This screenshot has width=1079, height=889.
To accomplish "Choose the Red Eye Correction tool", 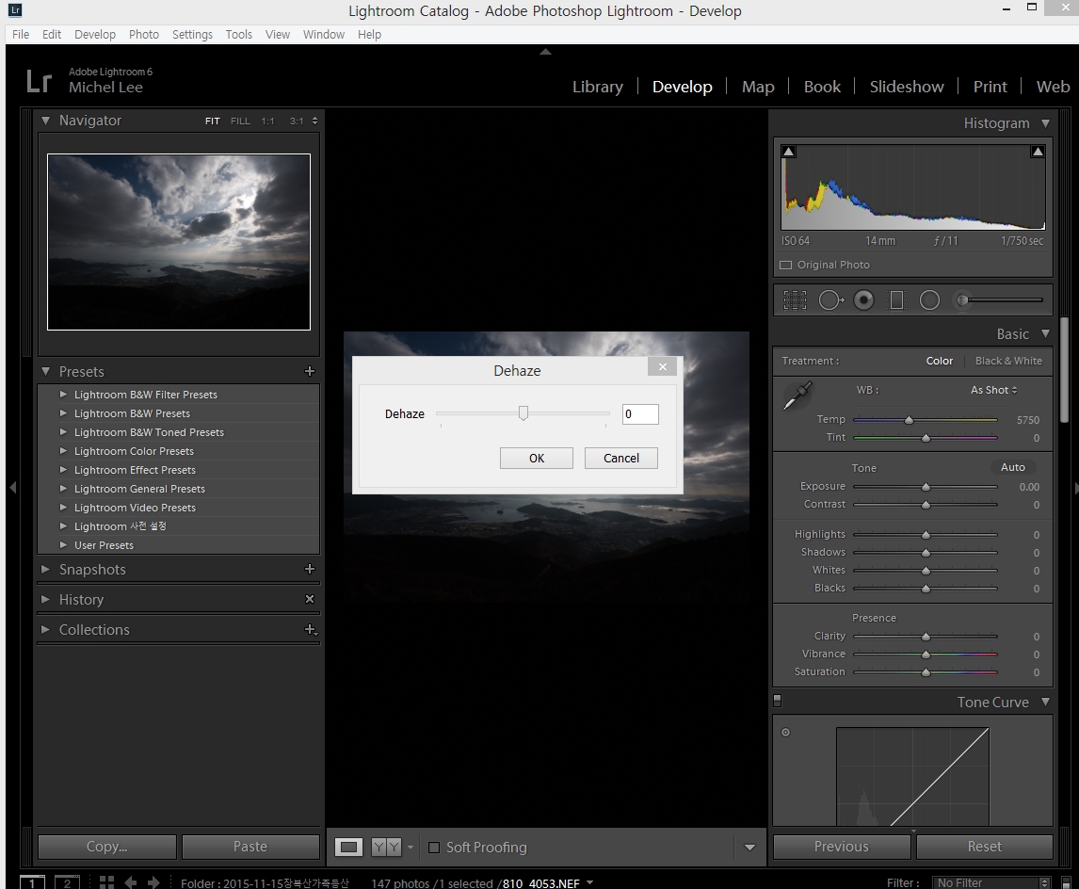I will point(863,300).
